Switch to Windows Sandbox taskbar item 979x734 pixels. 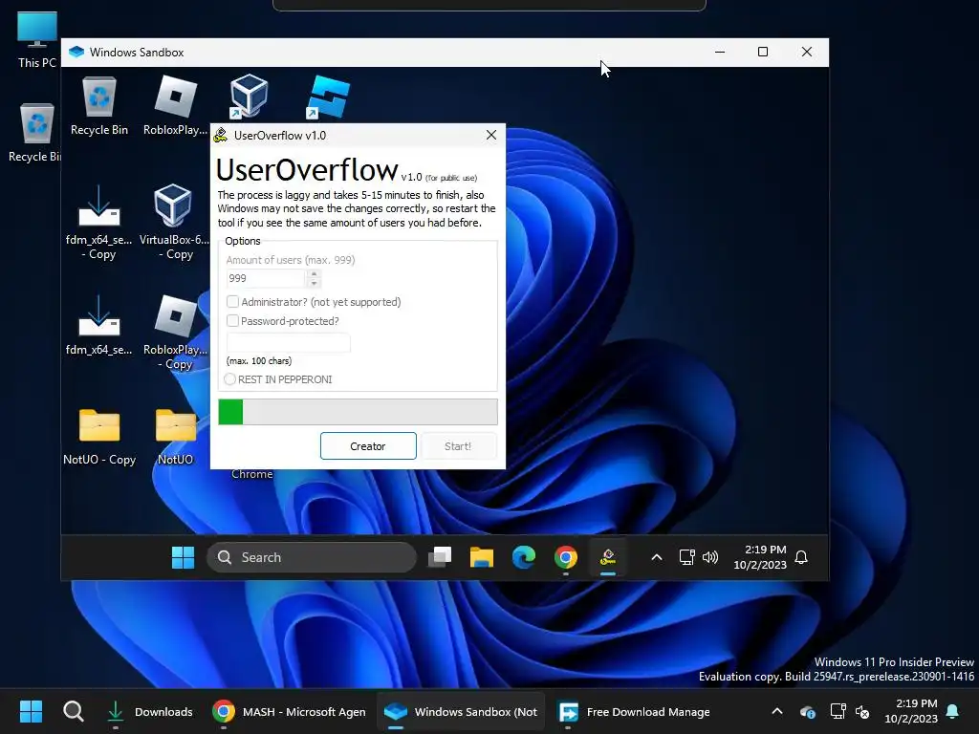tap(461, 711)
